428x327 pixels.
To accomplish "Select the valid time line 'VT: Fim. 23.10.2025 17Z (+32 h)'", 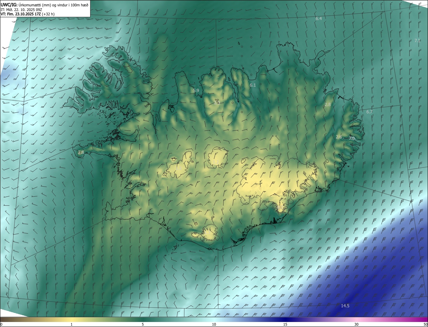I will (27, 14).
